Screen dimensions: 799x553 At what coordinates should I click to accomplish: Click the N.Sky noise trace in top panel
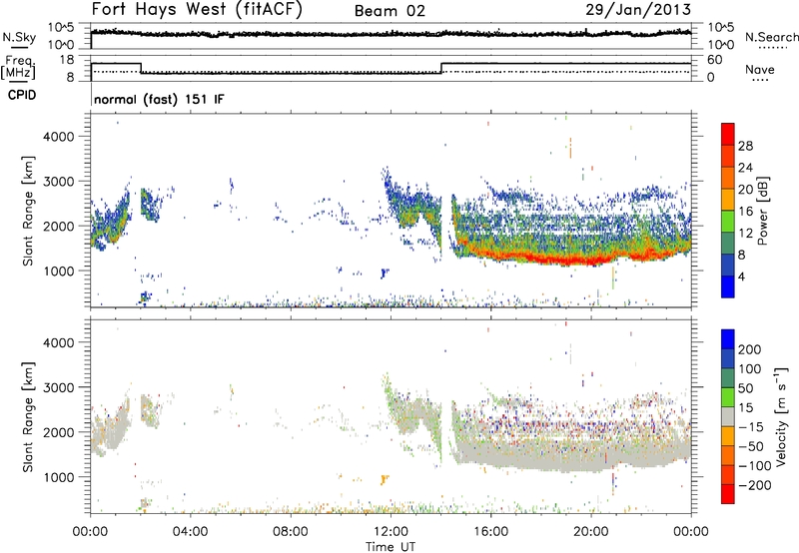(391, 34)
